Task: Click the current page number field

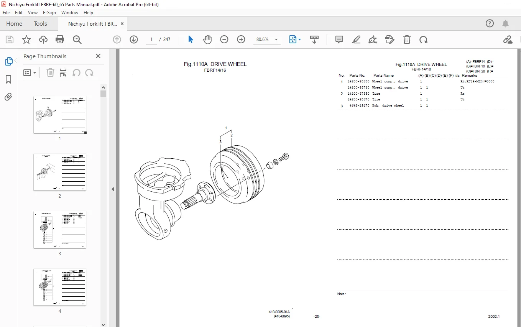Action: pos(151,39)
